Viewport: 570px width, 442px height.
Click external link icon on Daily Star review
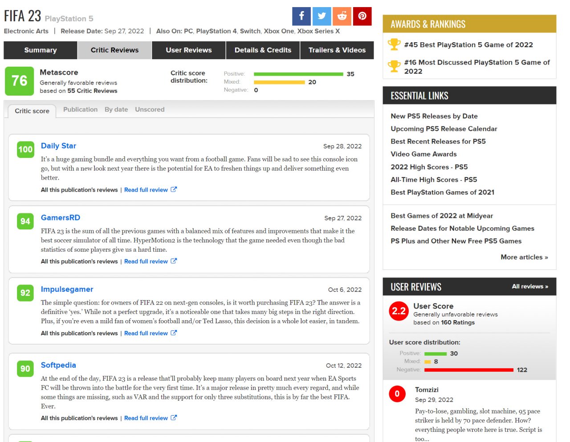[x=174, y=189]
